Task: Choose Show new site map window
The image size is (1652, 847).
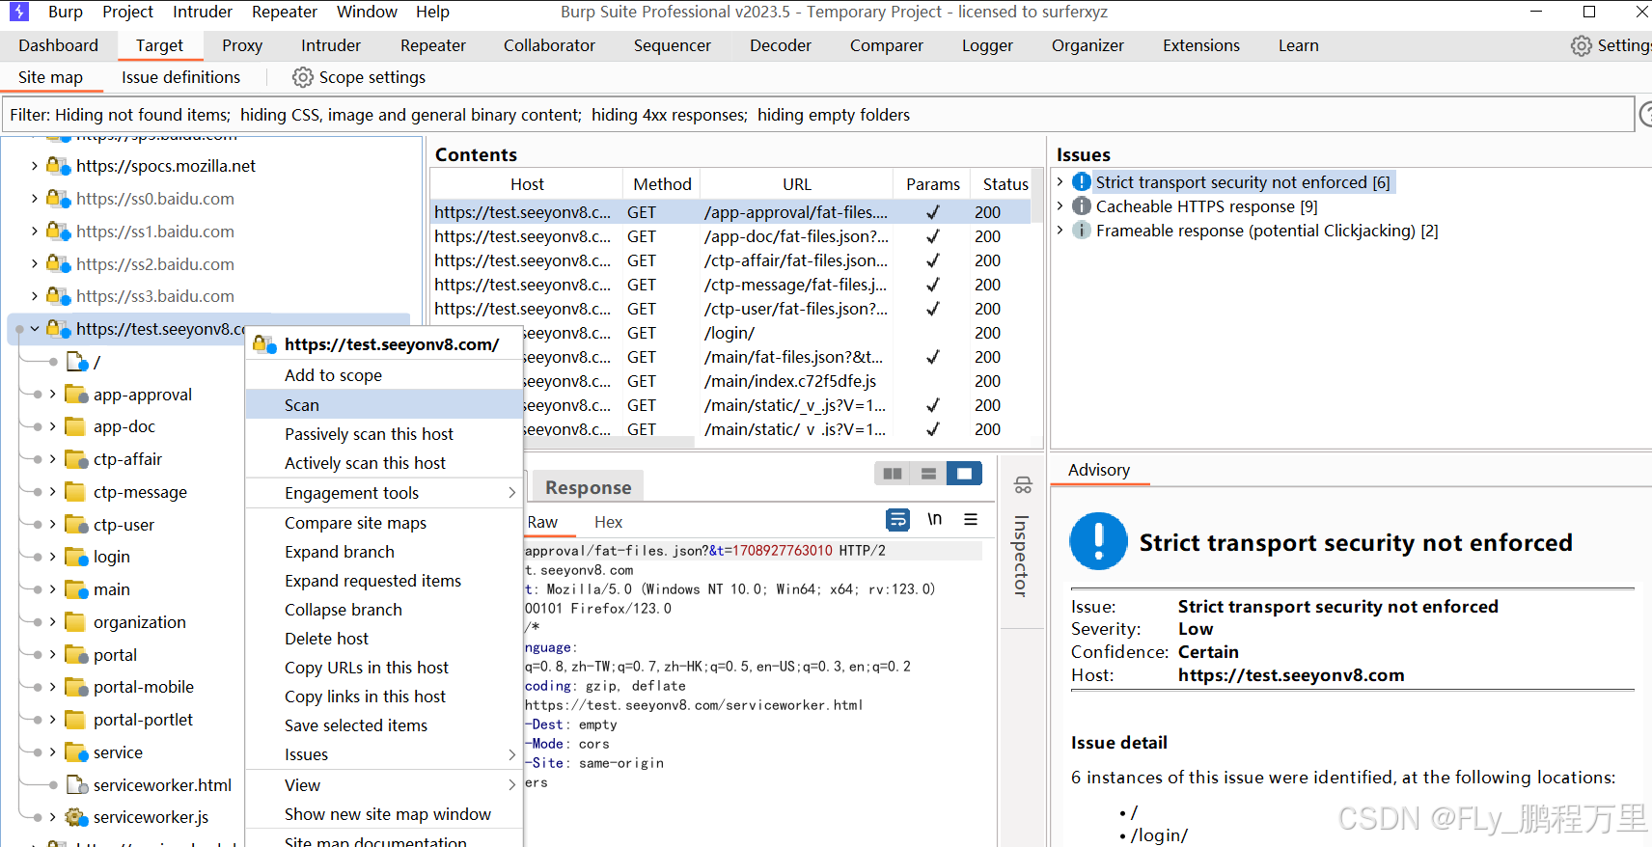Action: (x=384, y=814)
